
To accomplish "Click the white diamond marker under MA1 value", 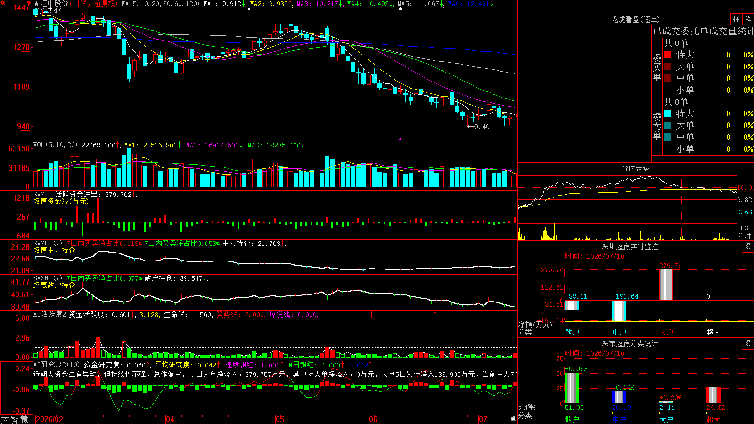I will (x=249, y=9).
